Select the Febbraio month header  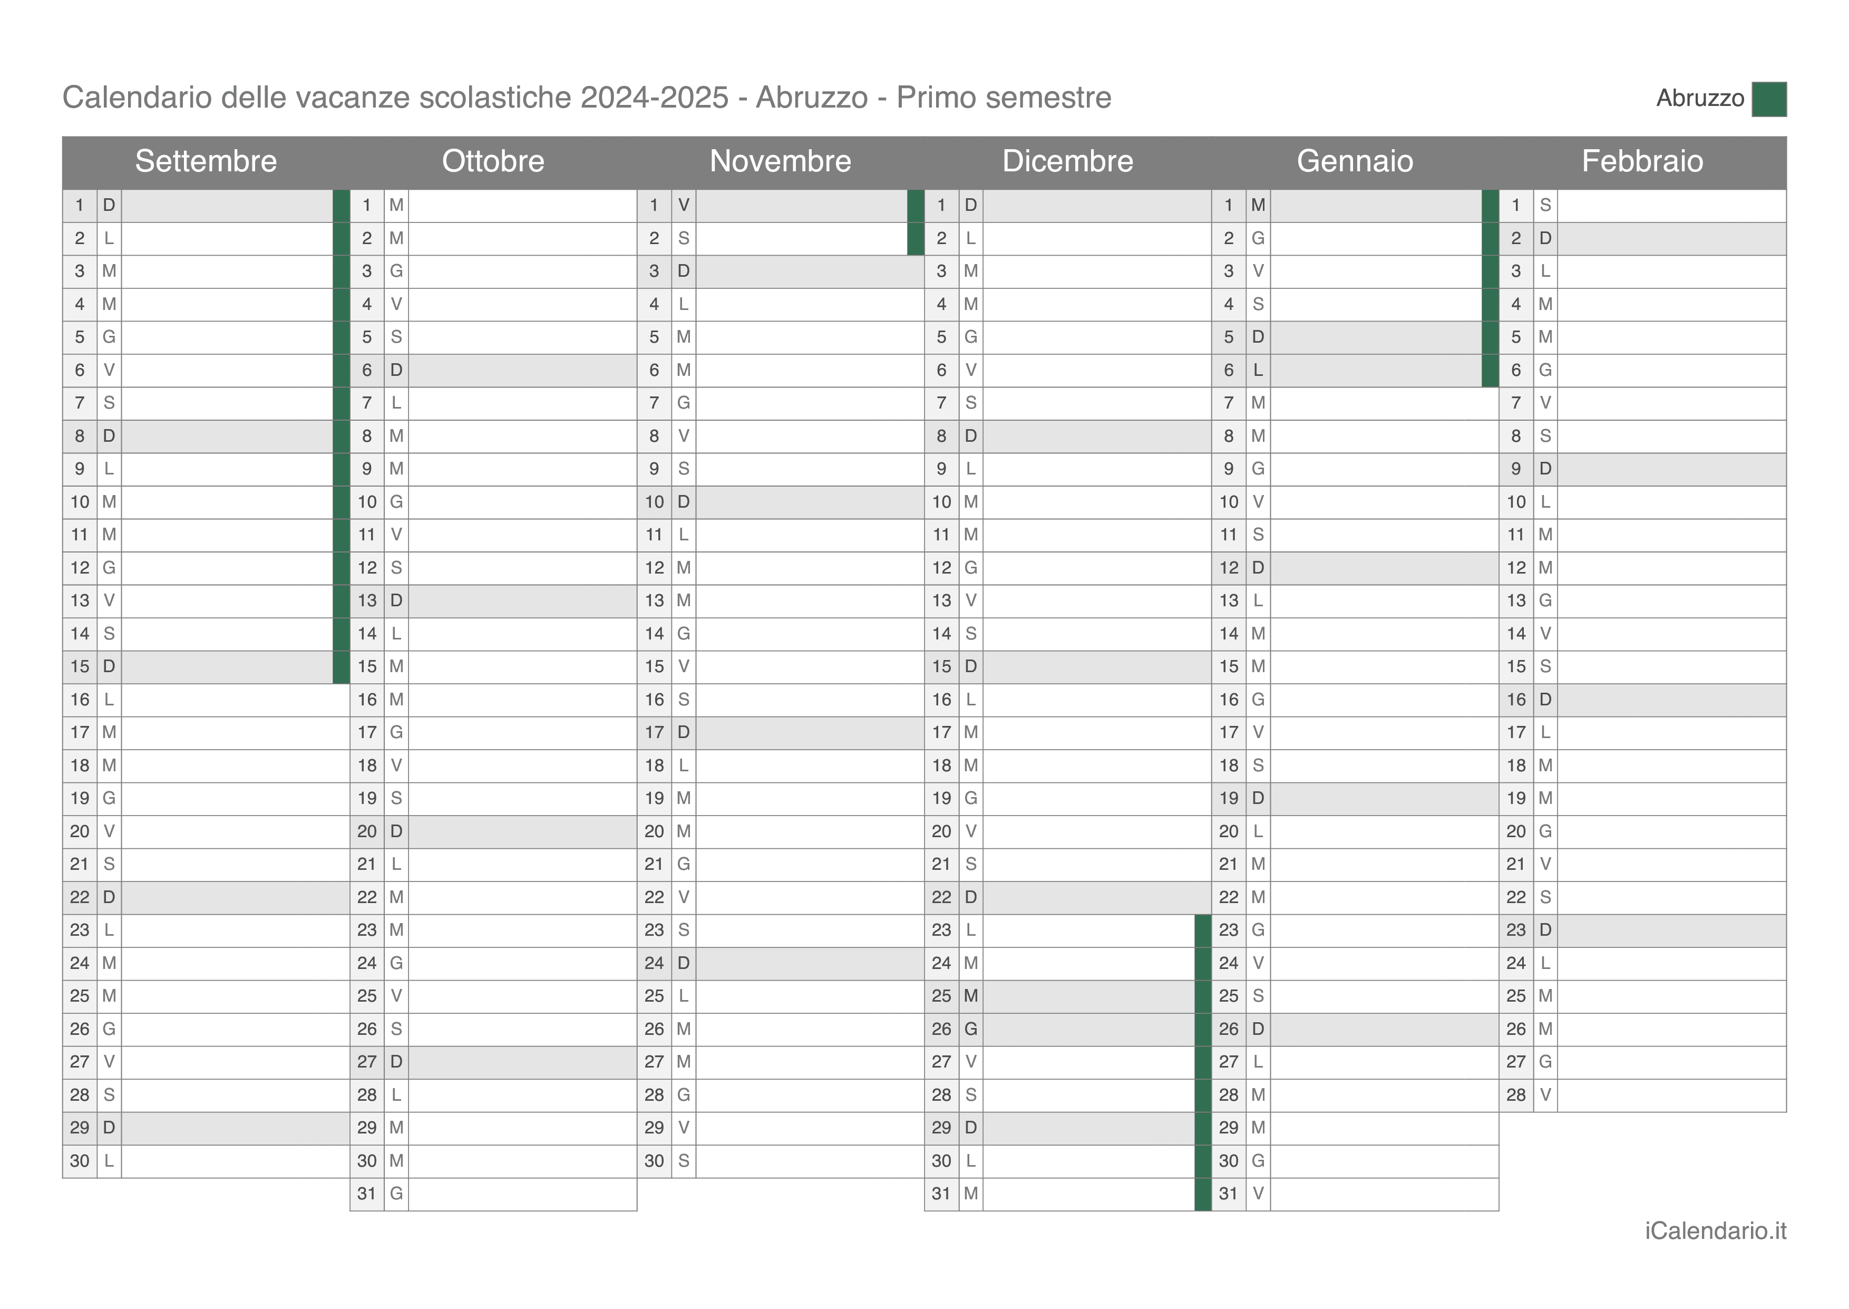(x=1642, y=161)
